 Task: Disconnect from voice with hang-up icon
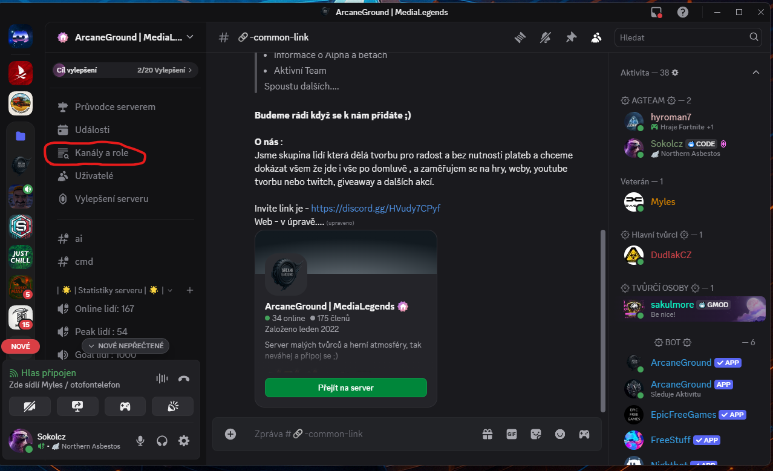point(184,378)
